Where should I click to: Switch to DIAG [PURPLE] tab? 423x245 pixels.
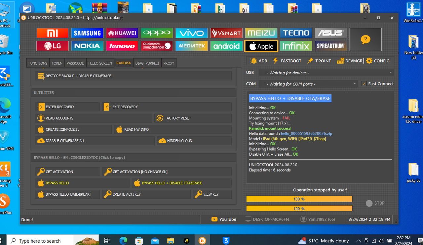coord(147,63)
